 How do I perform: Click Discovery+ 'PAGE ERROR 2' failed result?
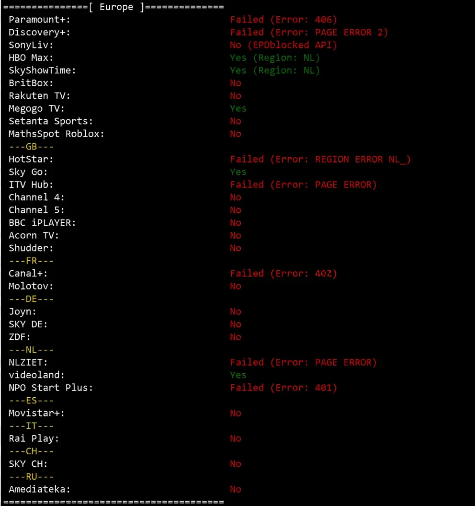tap(309, 33)
